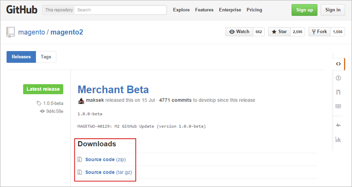
Task: Click the This repository search scope label
Action: pyautogui.click(x=59, y=10)
